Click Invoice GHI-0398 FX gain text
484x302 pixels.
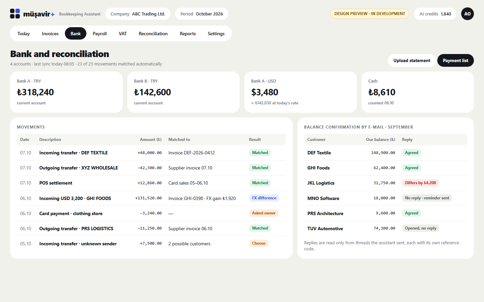pos(202,198)
